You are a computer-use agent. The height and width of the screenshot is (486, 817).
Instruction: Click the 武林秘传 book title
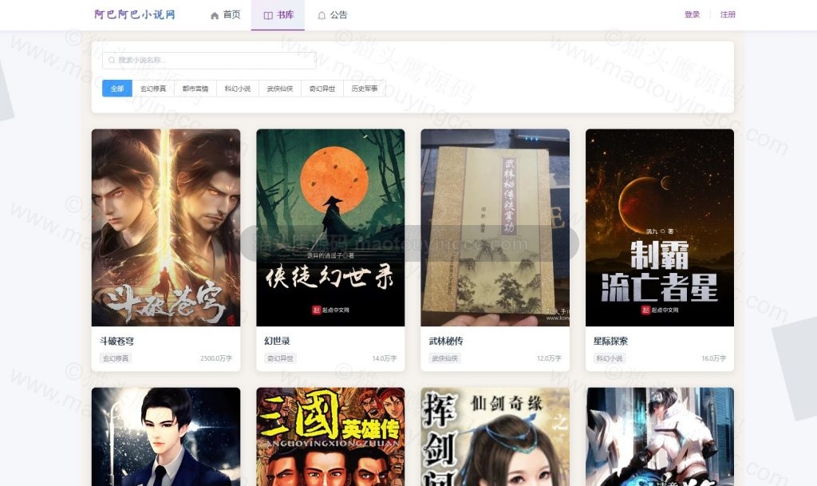[x=446, y=342]
